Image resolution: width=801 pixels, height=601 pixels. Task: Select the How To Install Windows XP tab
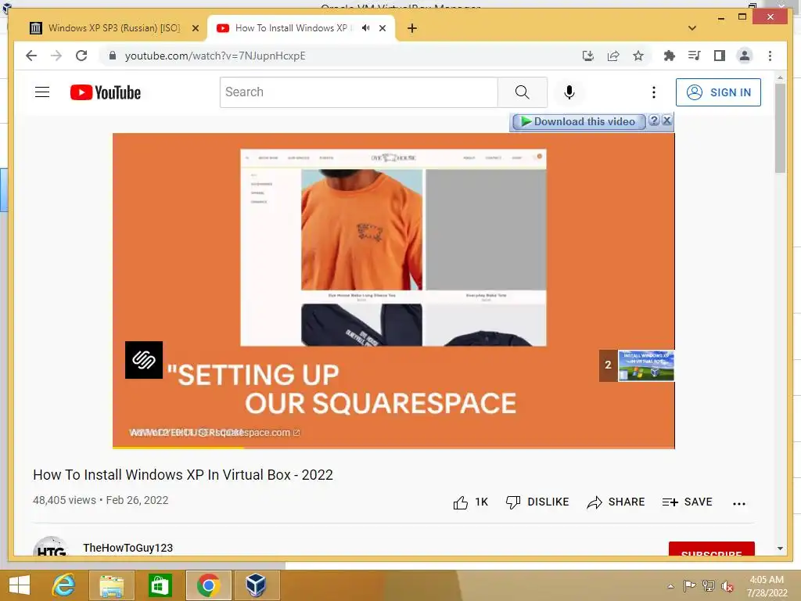(x=291, y=28)
